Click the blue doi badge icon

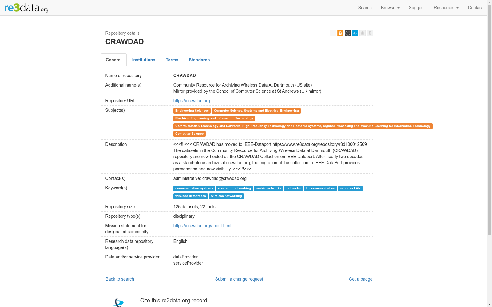click(x=355, y=33)
